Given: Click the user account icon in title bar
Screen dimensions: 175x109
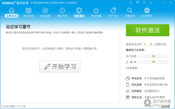Looking at the screenshot, I should [x=131, y=2].
